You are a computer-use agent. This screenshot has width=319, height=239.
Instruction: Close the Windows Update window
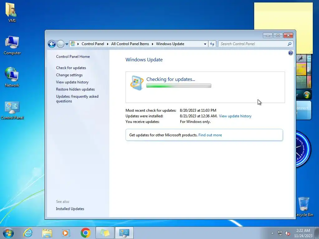pos(288,35)
